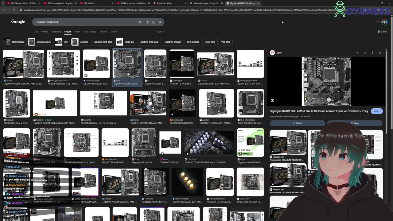
Task: Submit the search with the magnifier icon
Action: click(160, 22)
